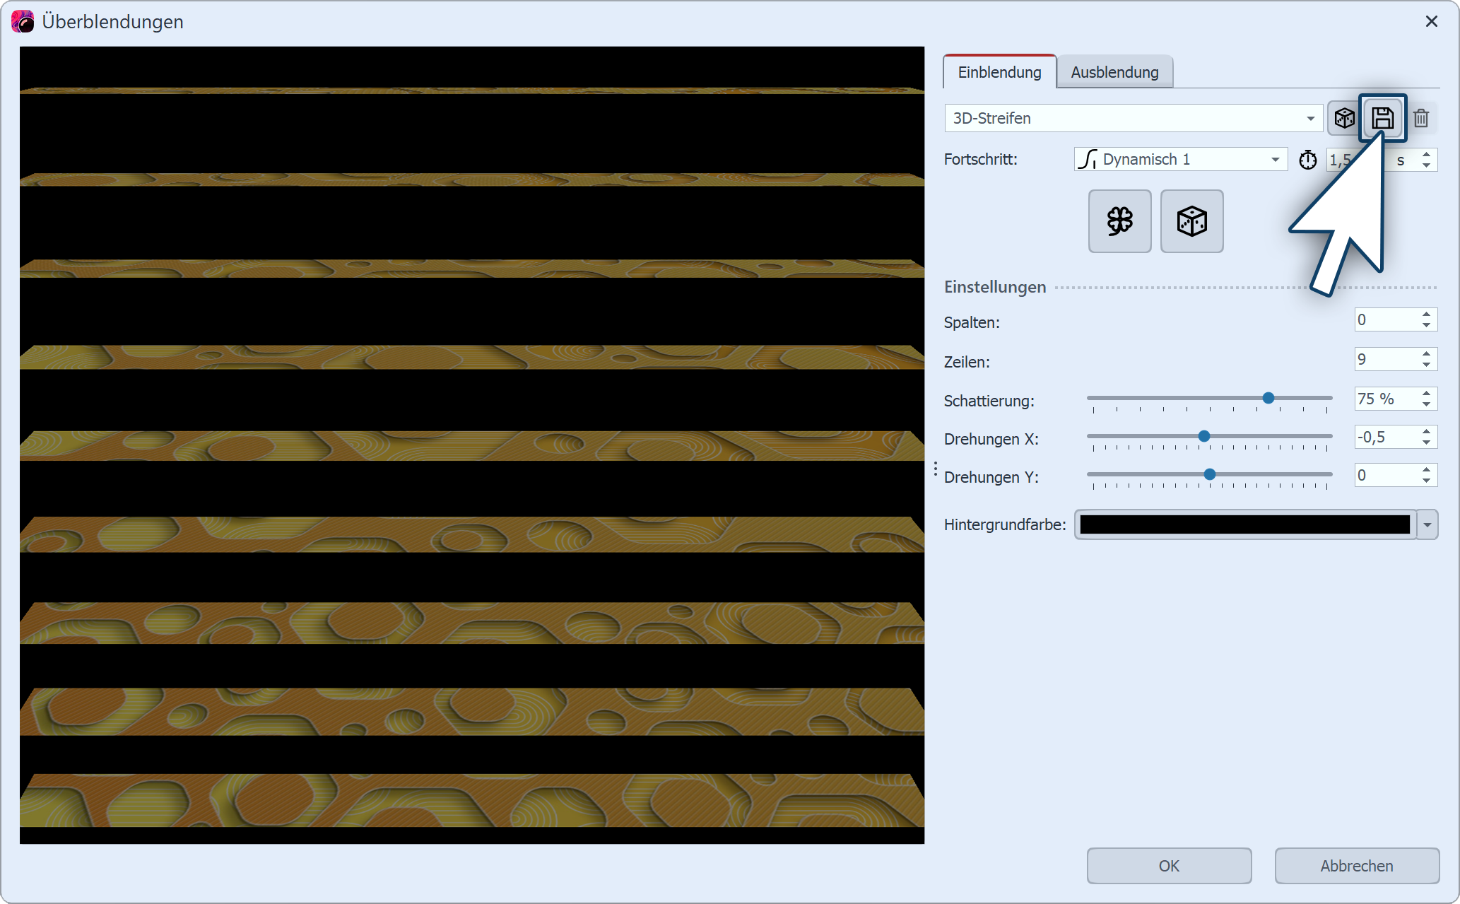The image size is (1460, 904).
Task: Switch to the Ausblendung tab
Action: (x=1114, y=72)
